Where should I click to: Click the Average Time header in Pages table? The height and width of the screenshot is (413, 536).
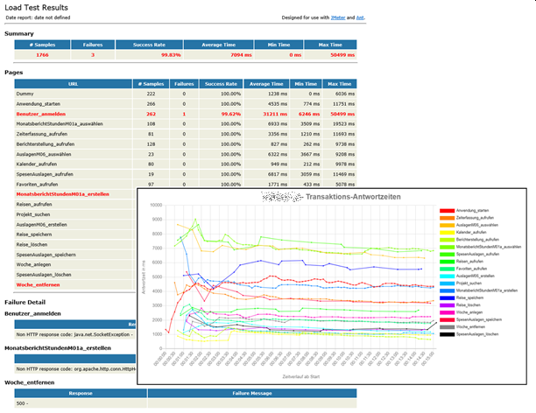(266, 84)
